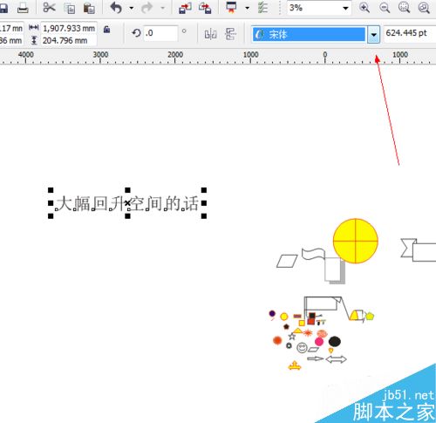The width and height of the screenshot is (436, 423).
Task: Click the middle-right selection handle of text
Action: [204, 203]
